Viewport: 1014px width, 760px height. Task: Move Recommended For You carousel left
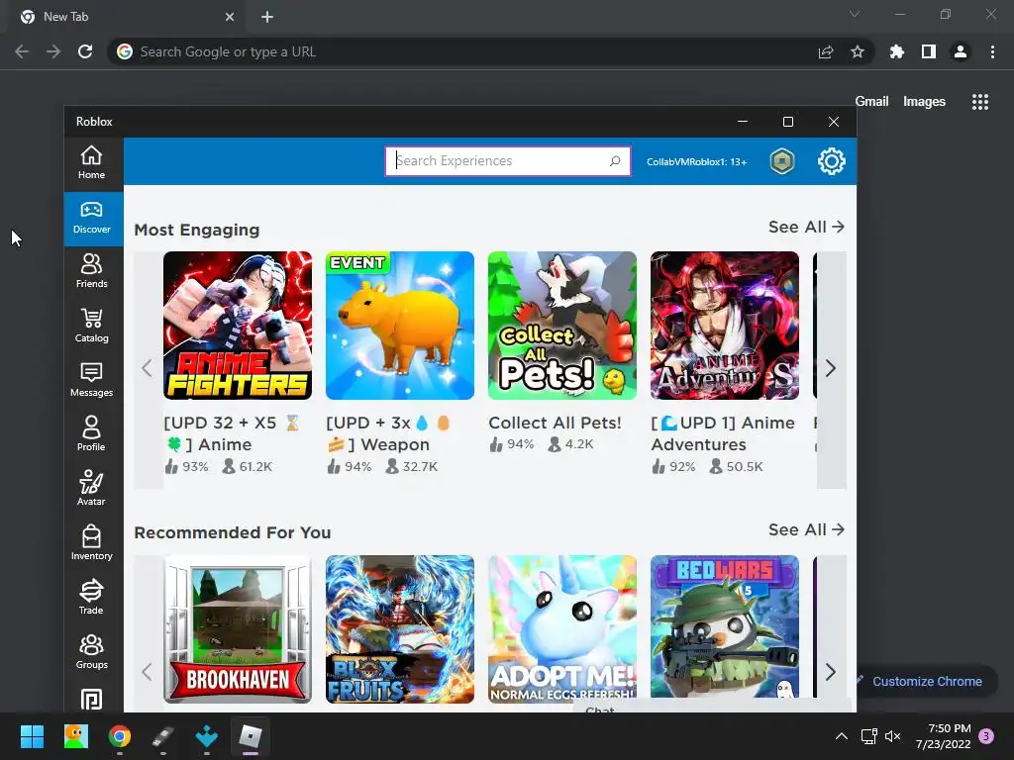pyautogui.click(x=148, y=672)
